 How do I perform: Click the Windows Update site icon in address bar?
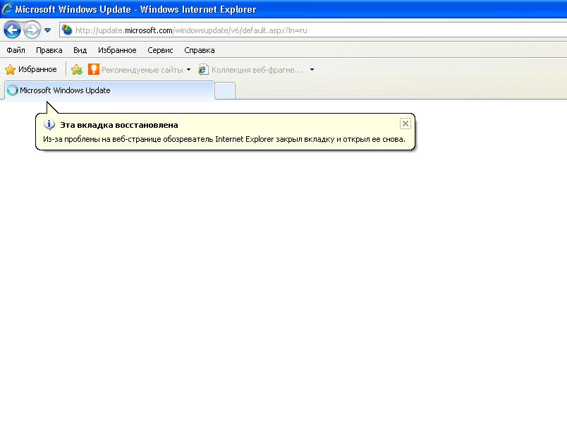(x=67, y=30)
